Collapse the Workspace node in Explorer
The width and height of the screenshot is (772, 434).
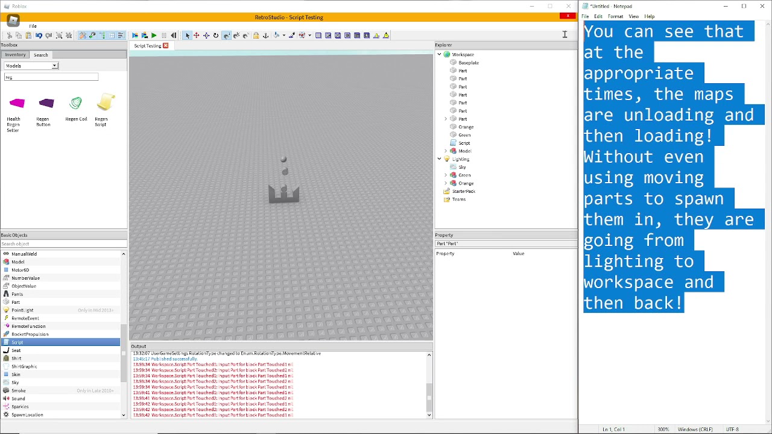click(x=439, y=54)
